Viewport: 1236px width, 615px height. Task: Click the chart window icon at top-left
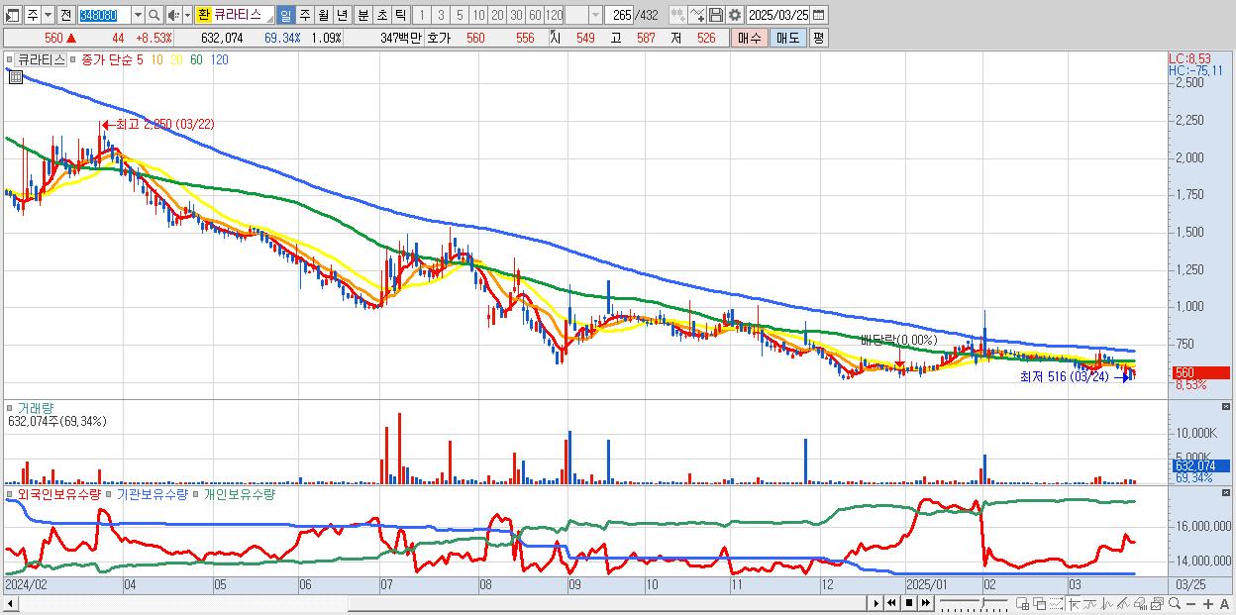13,15
